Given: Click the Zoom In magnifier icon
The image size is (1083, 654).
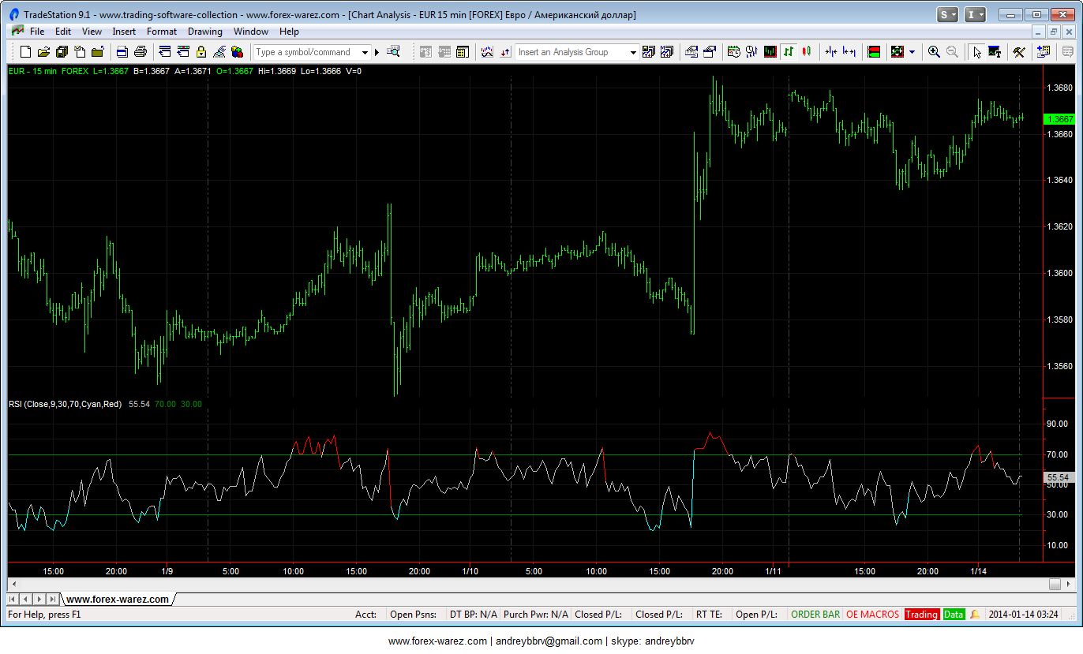Looking at the screenshot, I should pos(934,52).
